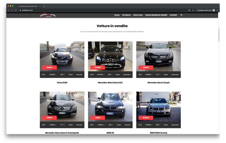
Task: Click the translate page icon in address bar
Action: click(x=189, y=10)
